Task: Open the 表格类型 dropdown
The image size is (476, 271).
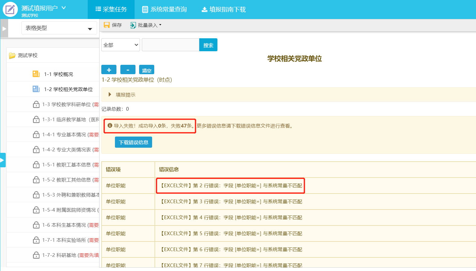Action: 59,28
